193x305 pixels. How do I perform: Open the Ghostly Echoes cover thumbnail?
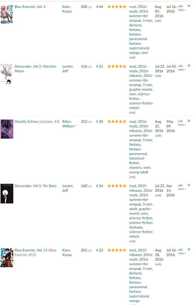[7, 129]
